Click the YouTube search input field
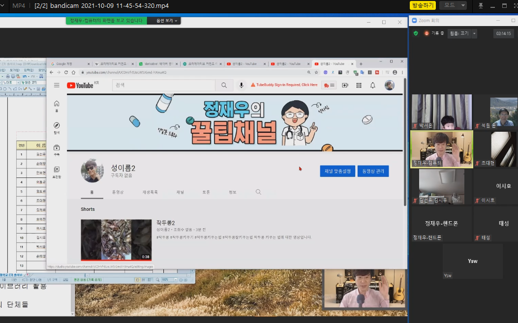The image size is (518, 323). tap(164, 85)
